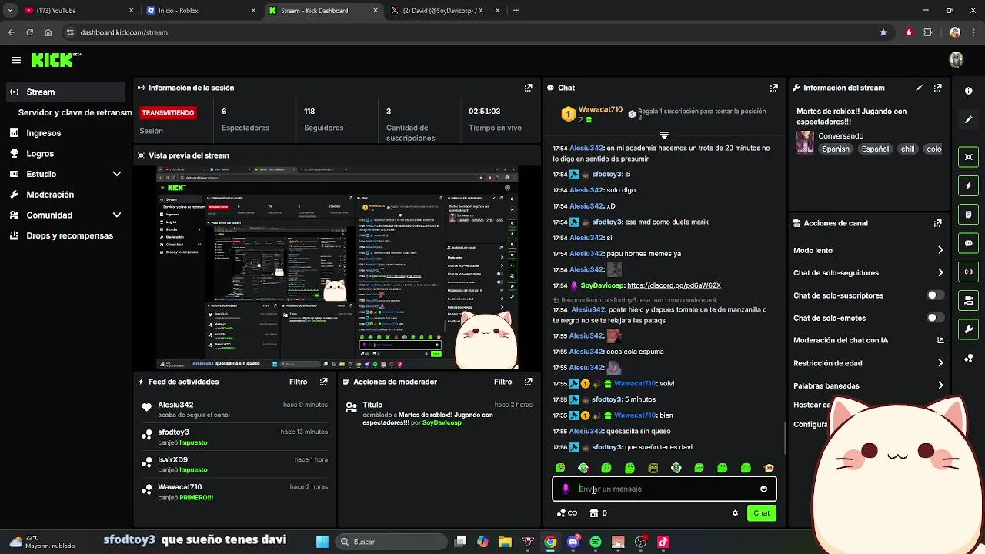Switch to the Inicio - Roblox tab

click(200, 11)
